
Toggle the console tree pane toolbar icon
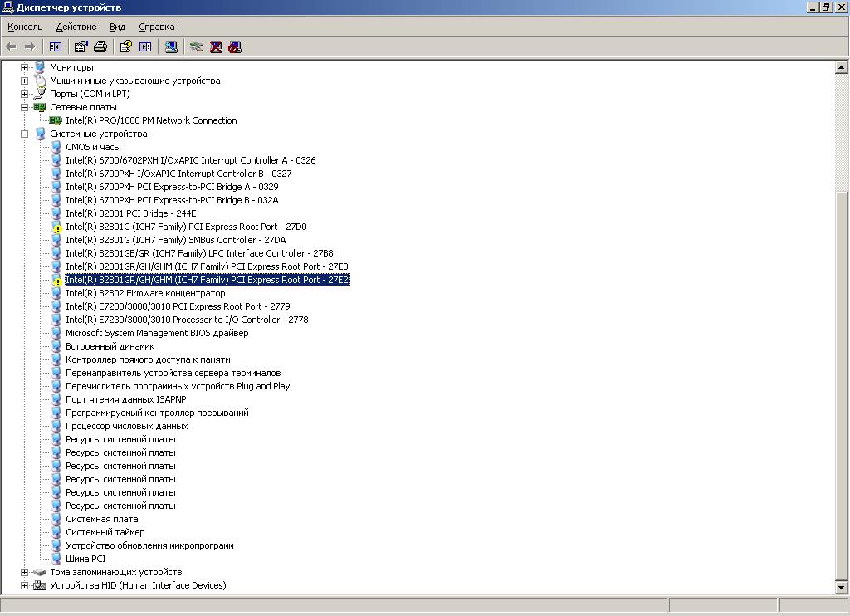coord(56,46)
